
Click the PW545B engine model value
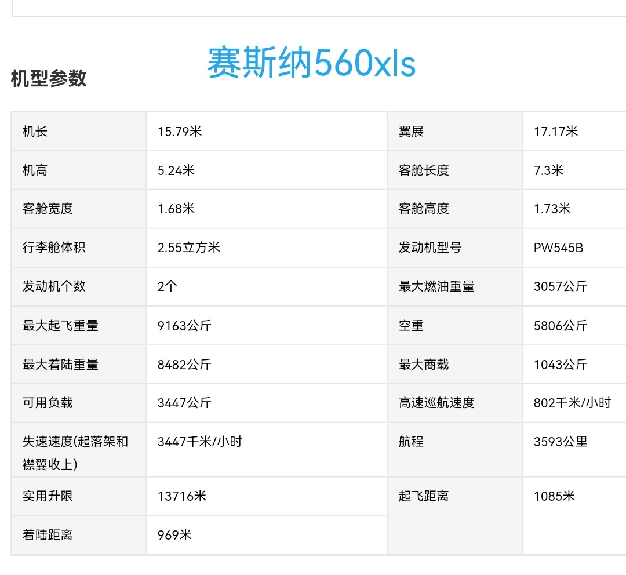(x=559, y=248)
